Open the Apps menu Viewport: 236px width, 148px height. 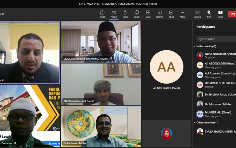171,14
